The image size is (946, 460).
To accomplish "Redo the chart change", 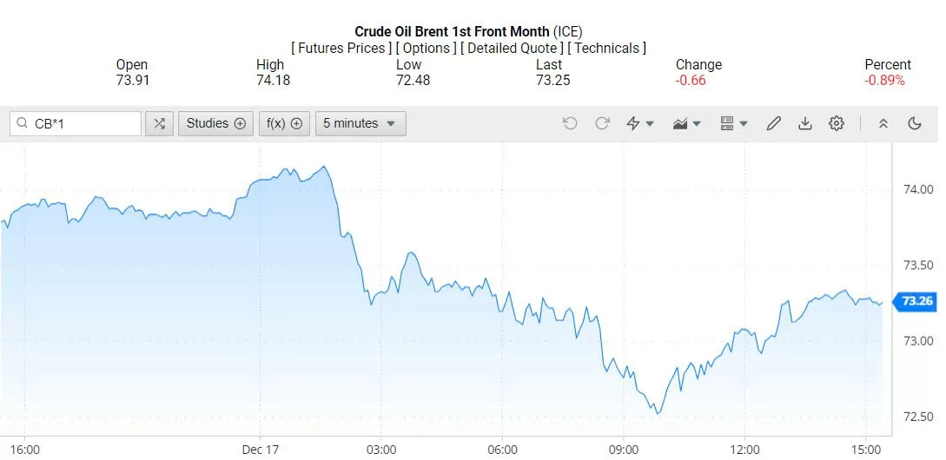I will (x=602, y=123).
